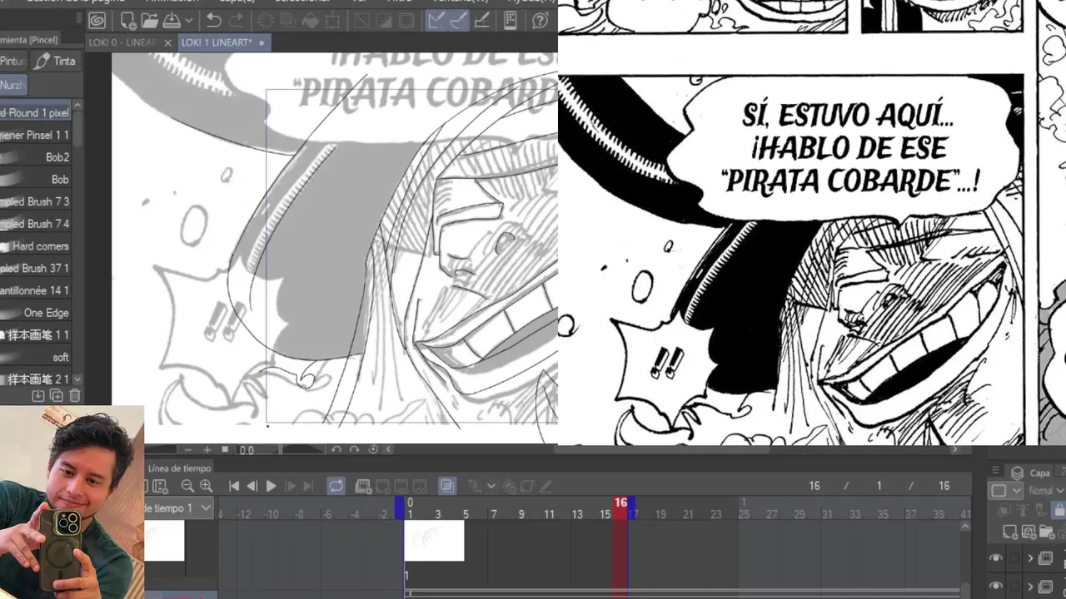Expand keyframe interpolation dropdown arrow

pyautogui.click(x=491, y=487)
